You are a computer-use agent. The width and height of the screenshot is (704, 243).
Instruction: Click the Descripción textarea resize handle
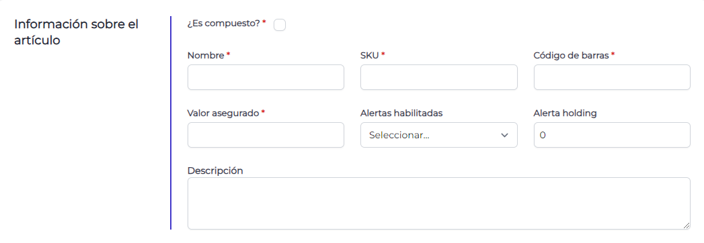click(687, 226)
